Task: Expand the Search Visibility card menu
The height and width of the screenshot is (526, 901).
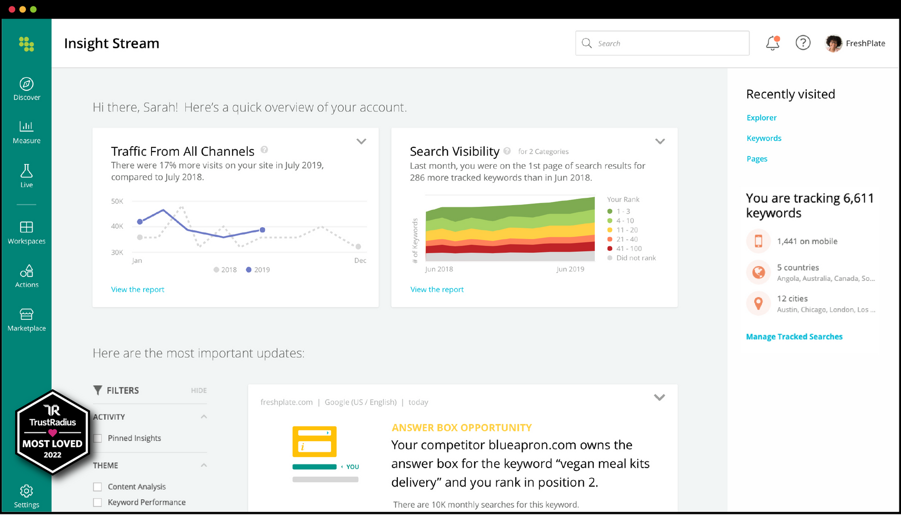Action: 660,141
